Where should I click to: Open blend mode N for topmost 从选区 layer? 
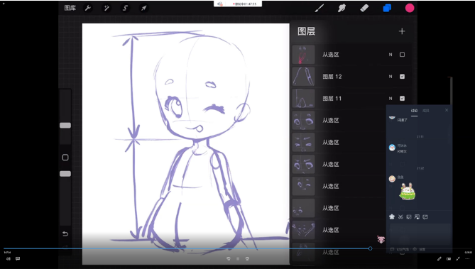tap(391, 55)
